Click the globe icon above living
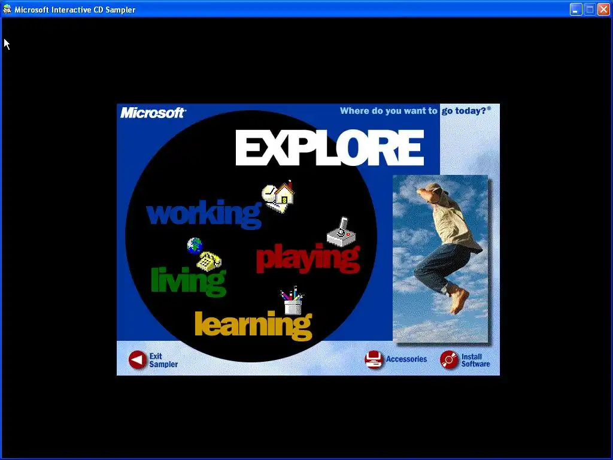613x460 pixels. [x=195, y=246]
